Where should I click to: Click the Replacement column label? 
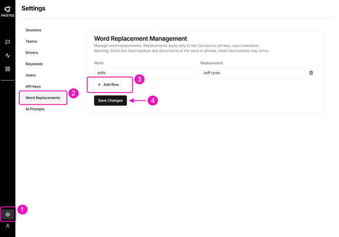pyautogui.click(x=211, y=63)
